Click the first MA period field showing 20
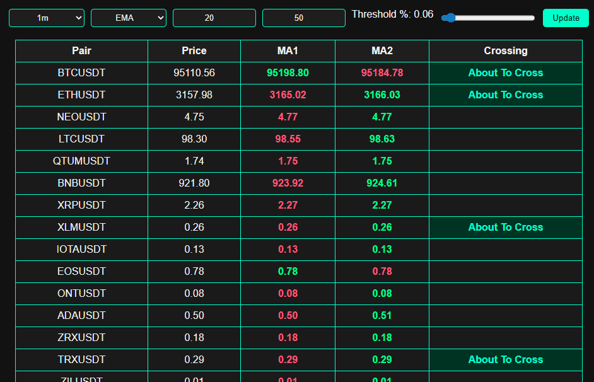 [x=214, y=18]
